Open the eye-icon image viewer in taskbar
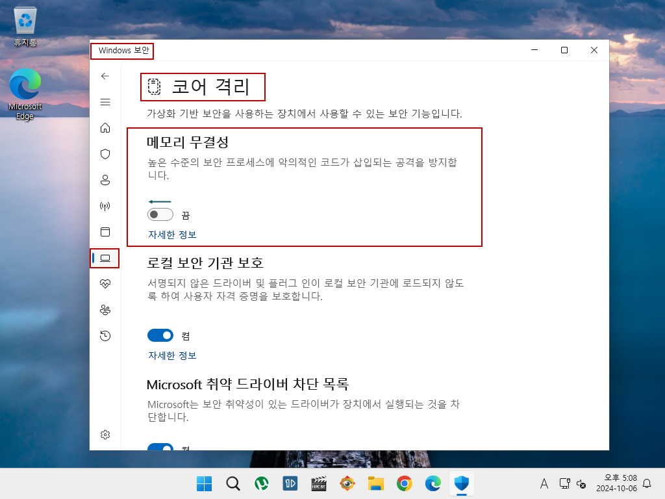665x499 pixels. (347, 483)
